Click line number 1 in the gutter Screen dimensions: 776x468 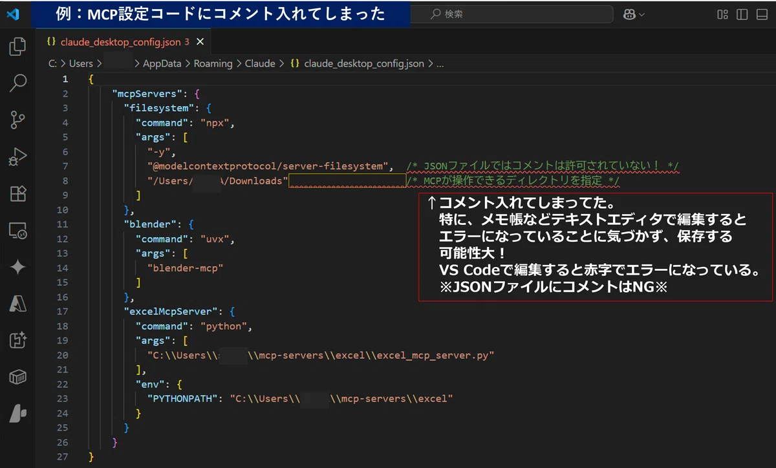click(65, 79)
